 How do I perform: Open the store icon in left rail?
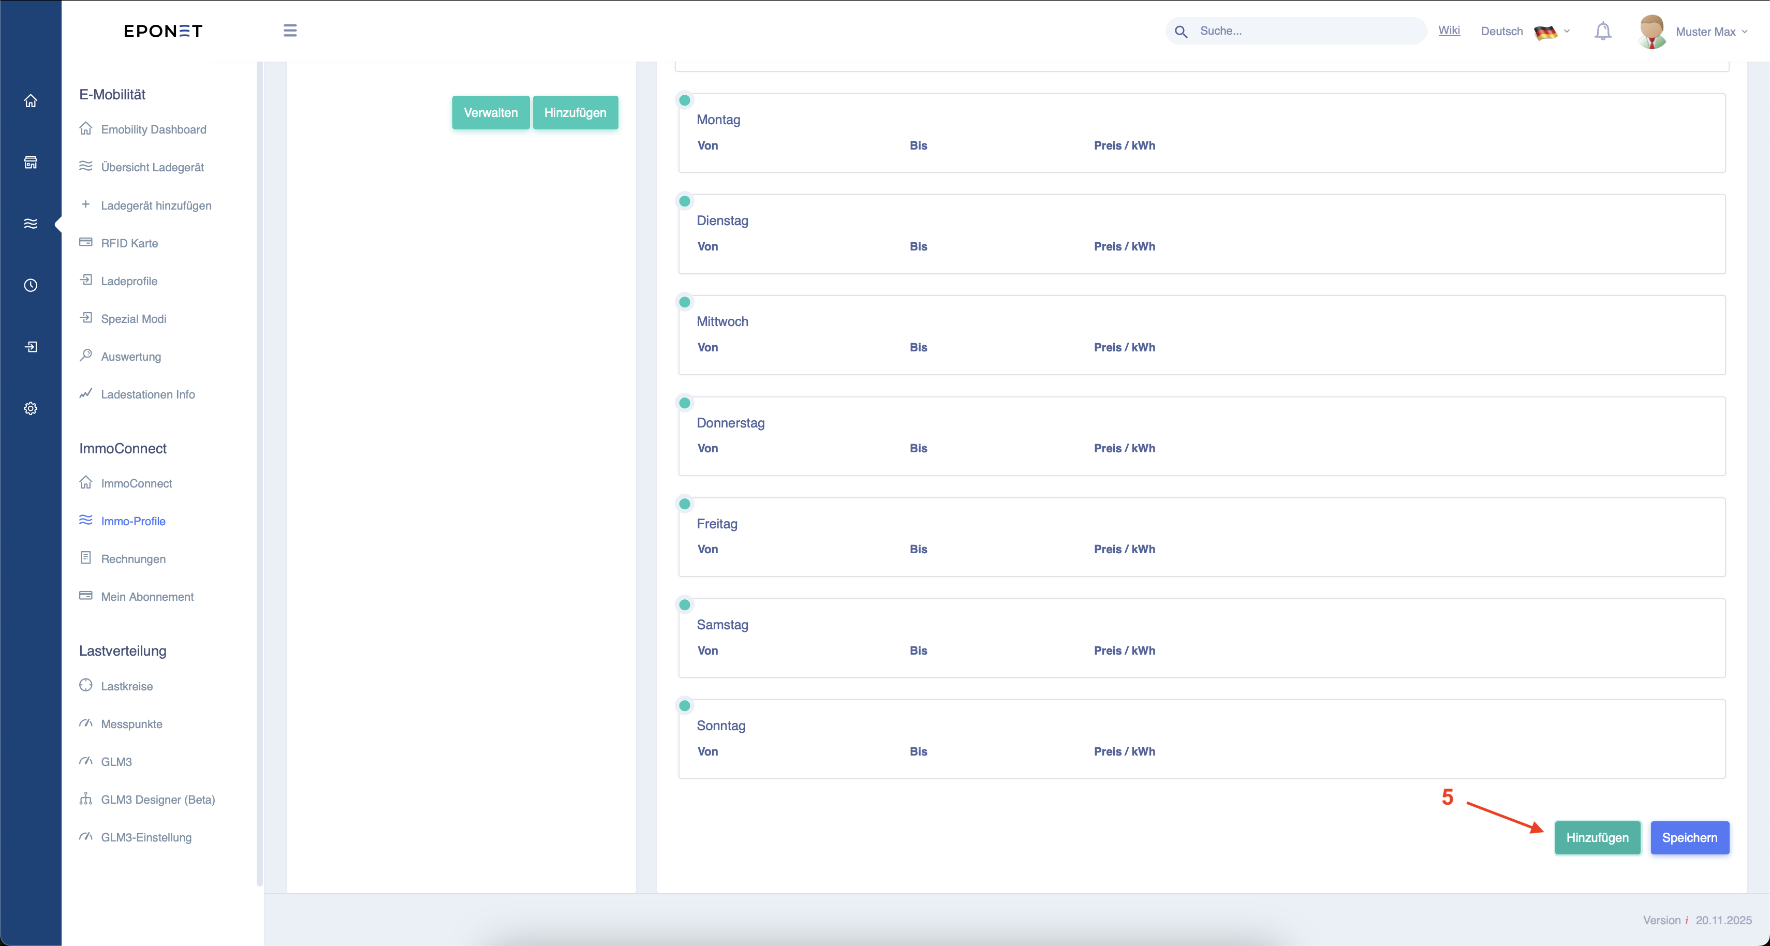click(30, 162)
